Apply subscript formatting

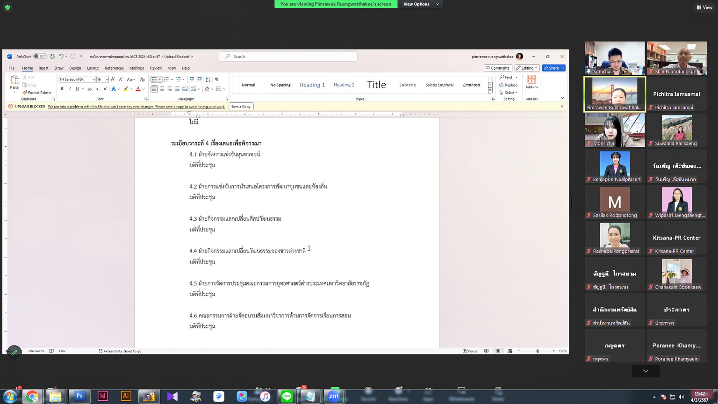(98, 89)
